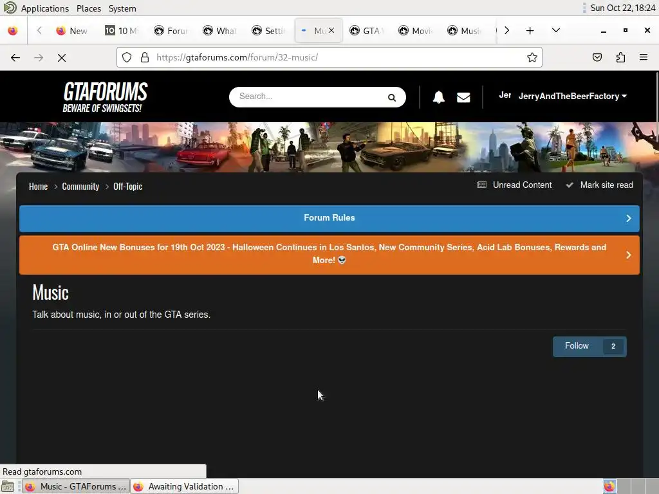Open the System menu
This screenshot has width=659, height=494.
[122, 8]
